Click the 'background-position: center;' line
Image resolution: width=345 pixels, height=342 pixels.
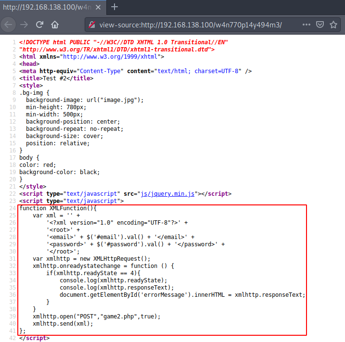[x=73, y=122]
